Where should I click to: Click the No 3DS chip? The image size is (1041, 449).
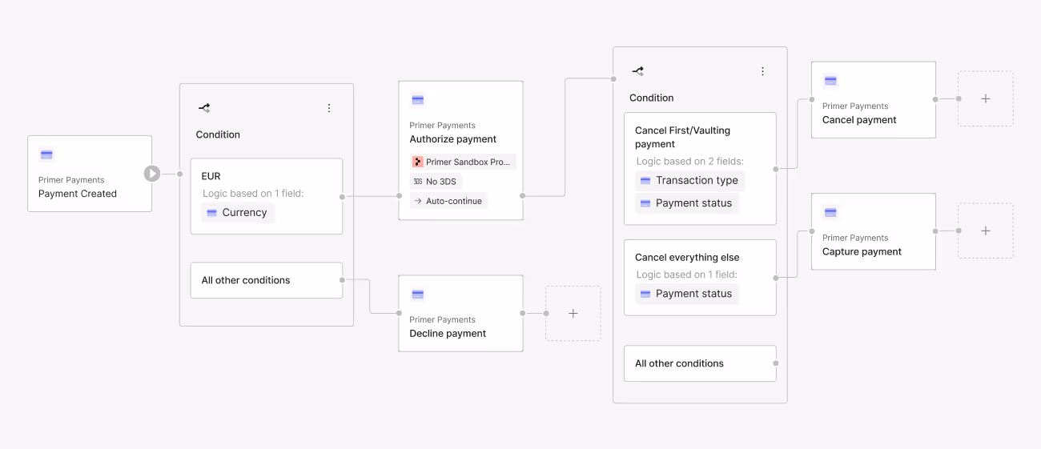(436, 182)
